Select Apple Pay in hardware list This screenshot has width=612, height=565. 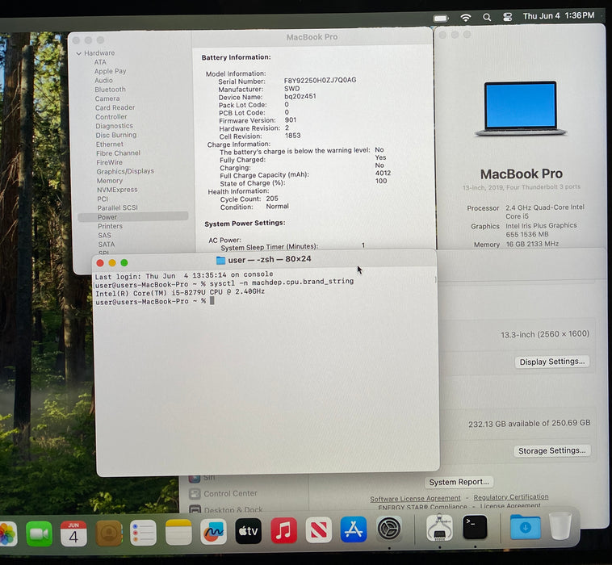coord(110,71)
